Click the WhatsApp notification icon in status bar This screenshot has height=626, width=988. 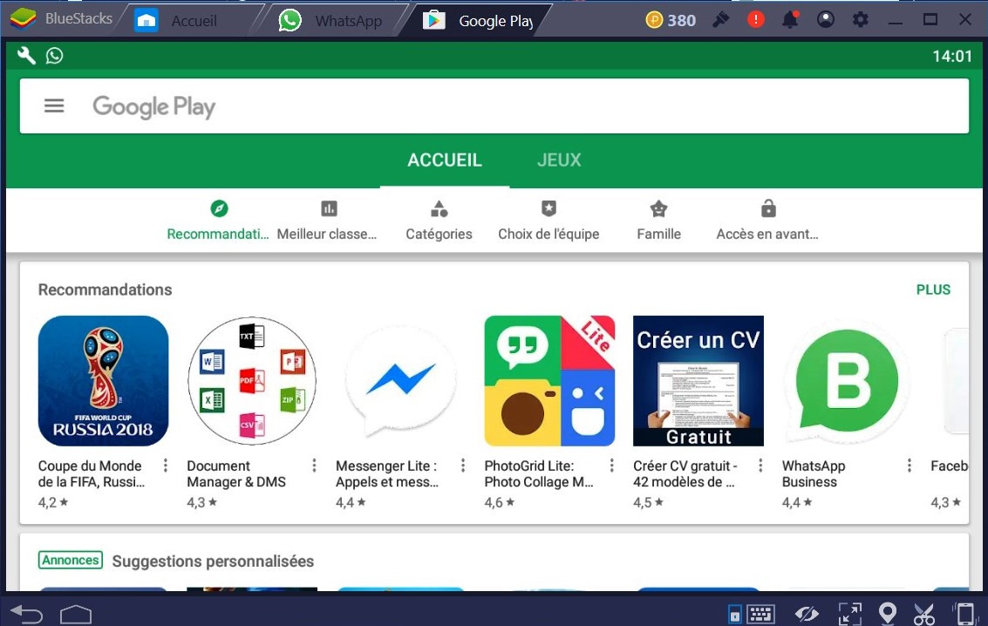pos(54,56)
